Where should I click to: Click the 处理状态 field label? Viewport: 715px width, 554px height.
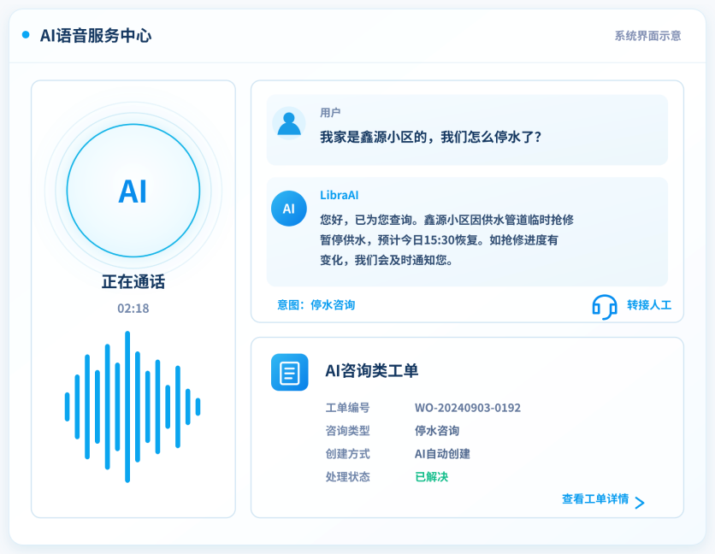(347, 477)
